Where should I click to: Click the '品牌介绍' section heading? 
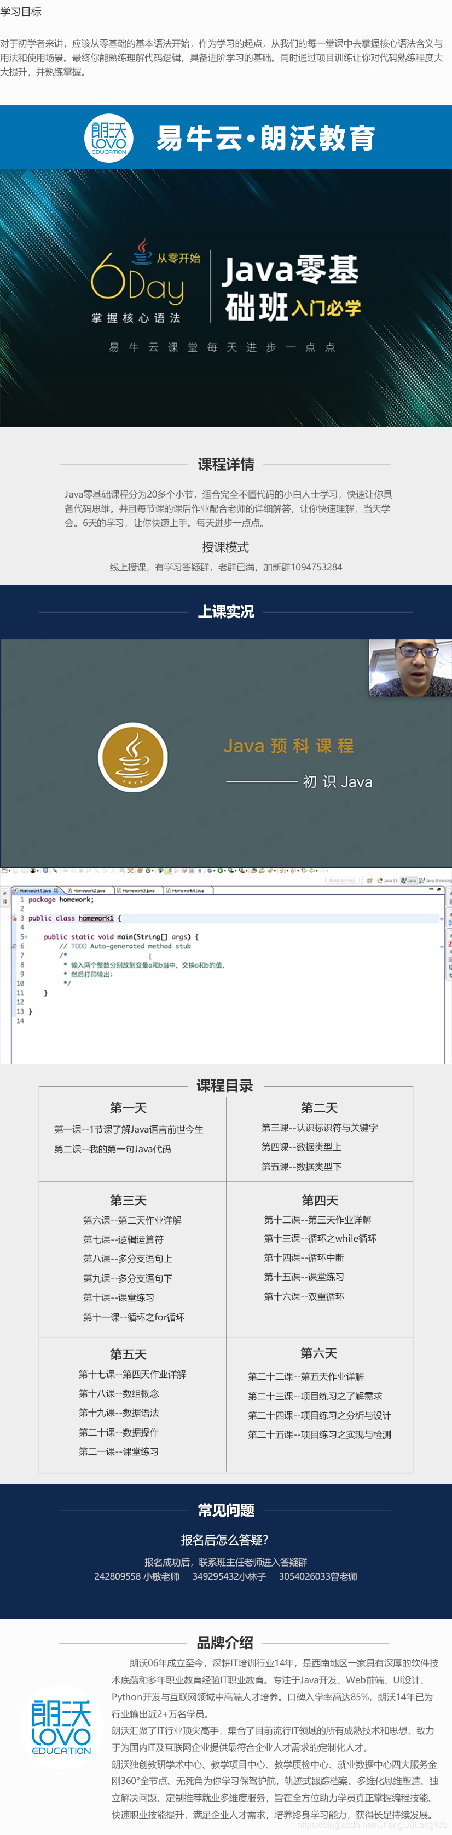click(225, 1643)
